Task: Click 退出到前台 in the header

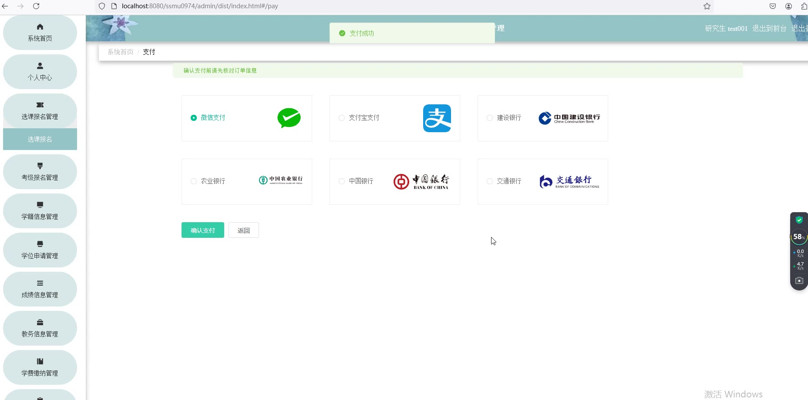Action: [x=769, y=28]
